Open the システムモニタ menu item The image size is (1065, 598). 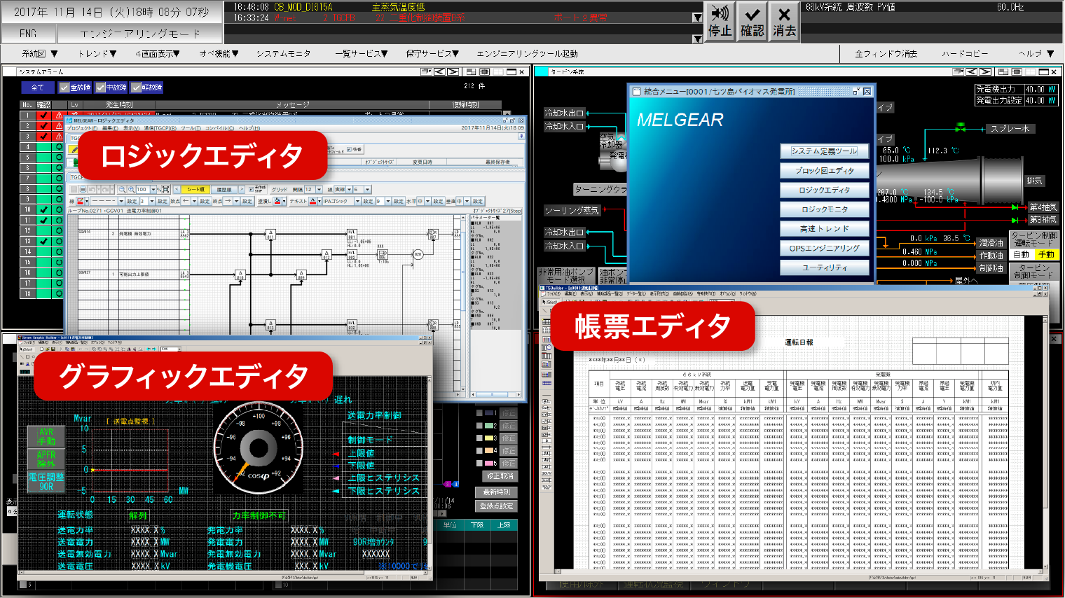click(x=282, y=54)
